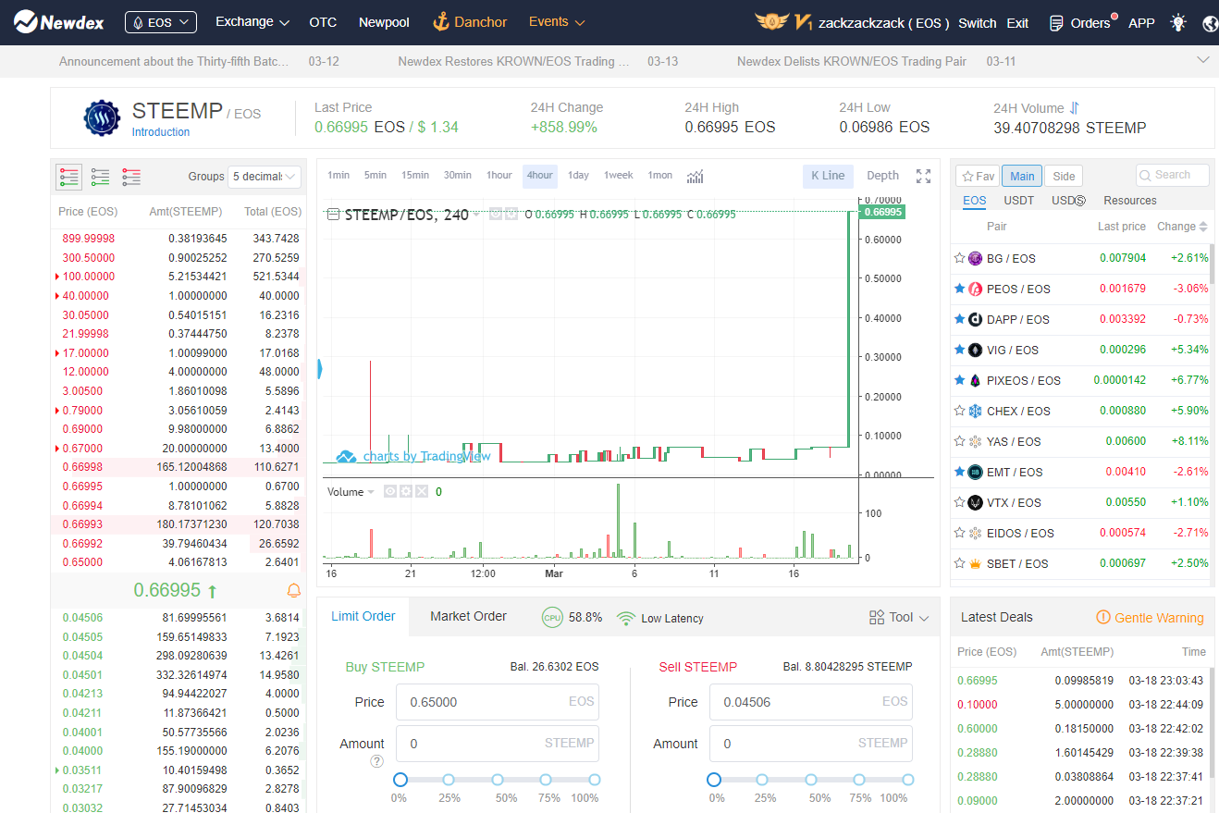
Task: Open the Newpool page
Action: tap(384, 22)
